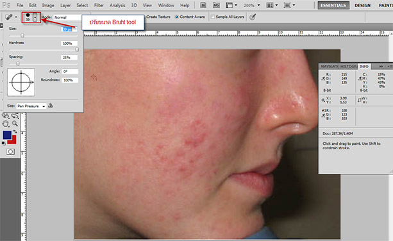Reset to default foreground and background colors

point(3,143)
